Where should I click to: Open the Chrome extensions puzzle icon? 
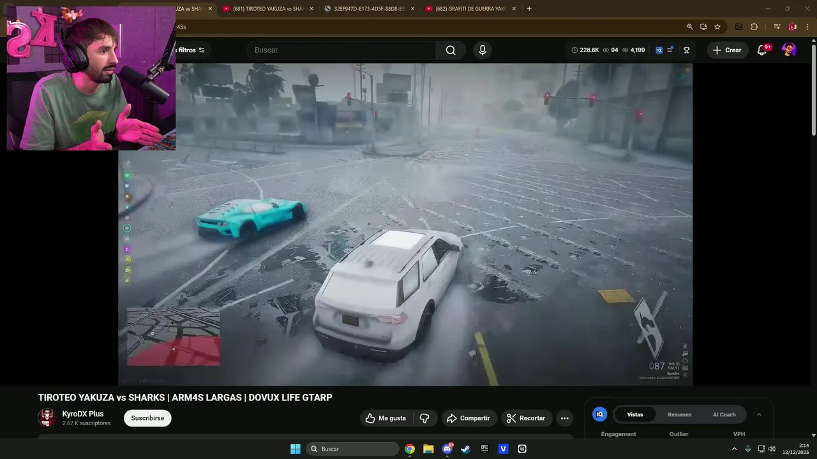(754, 27)
